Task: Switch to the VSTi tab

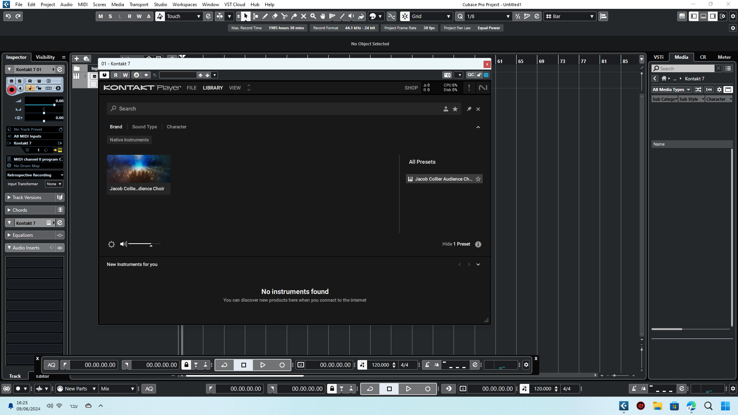Action: [658, 57]
